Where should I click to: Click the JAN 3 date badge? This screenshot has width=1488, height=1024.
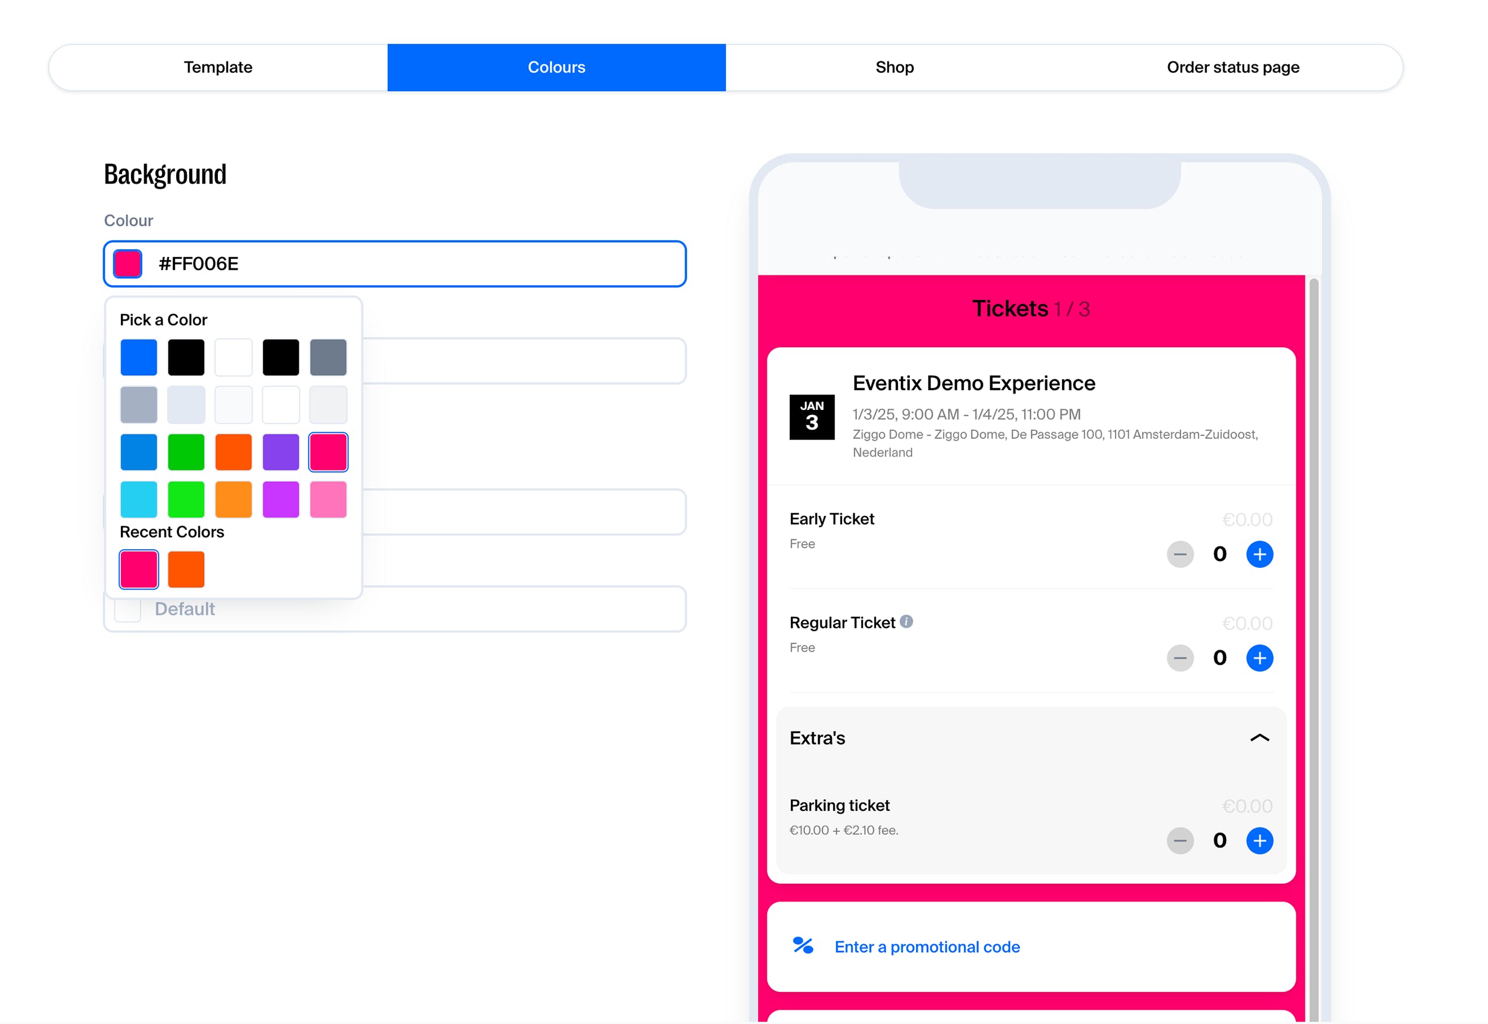811,417
